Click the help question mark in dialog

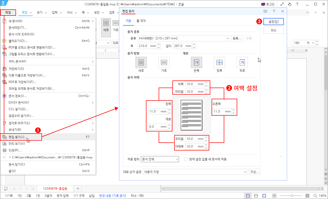tap(274, 11)
